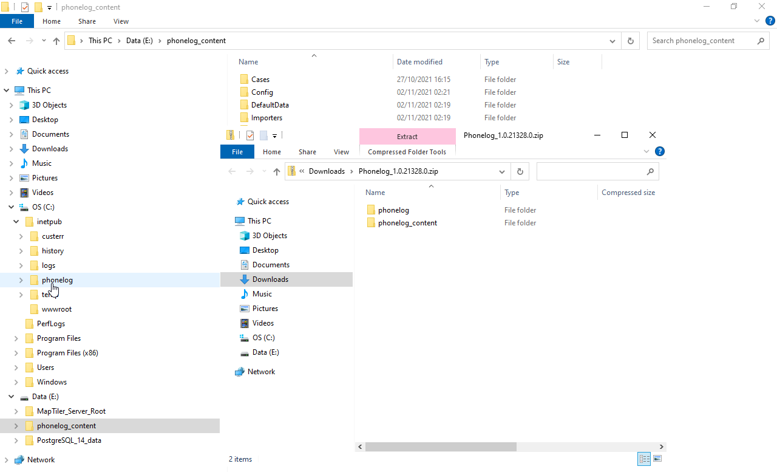
Task: Expand ribbon chevron in zip window
Action: tap(647, 152)
